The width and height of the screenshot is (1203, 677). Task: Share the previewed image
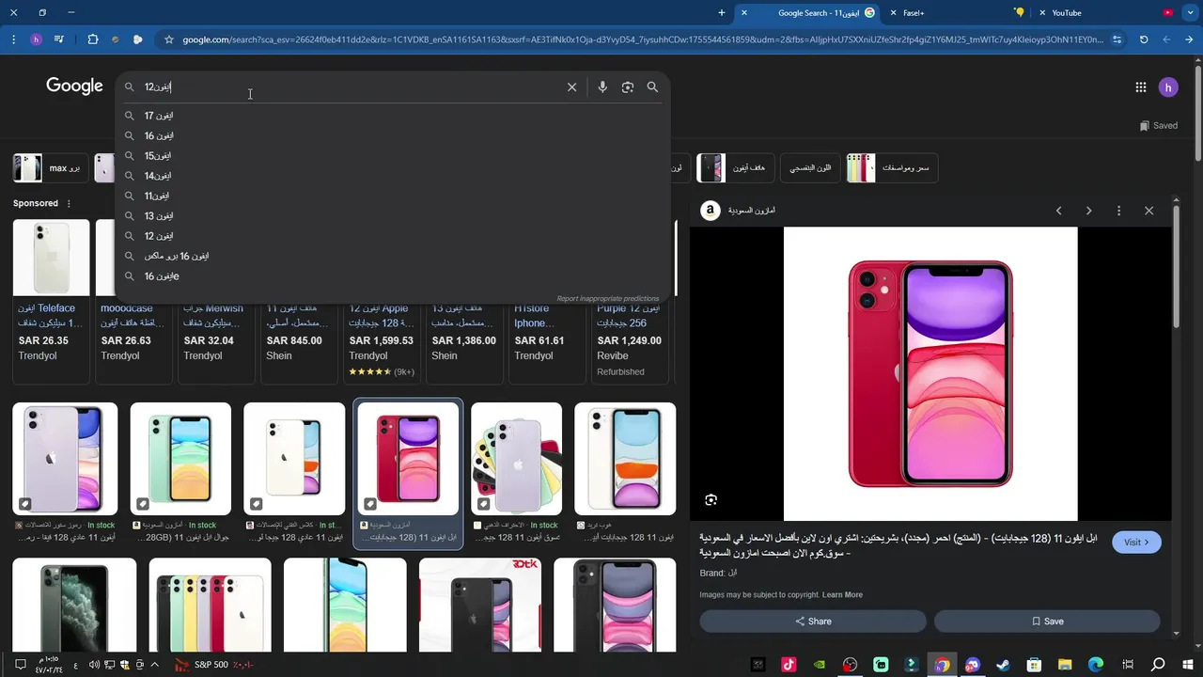813,622
